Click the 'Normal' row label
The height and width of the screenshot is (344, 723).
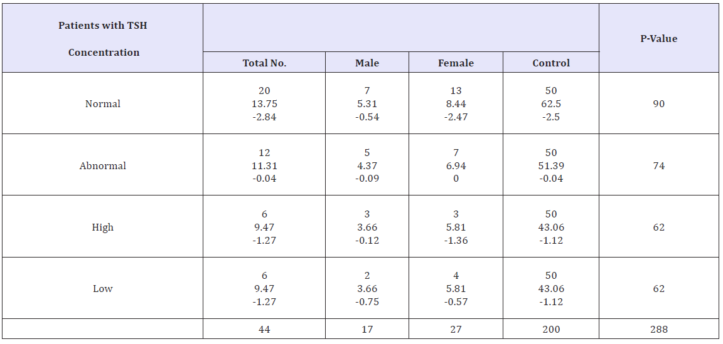click(x=103, y=104)
